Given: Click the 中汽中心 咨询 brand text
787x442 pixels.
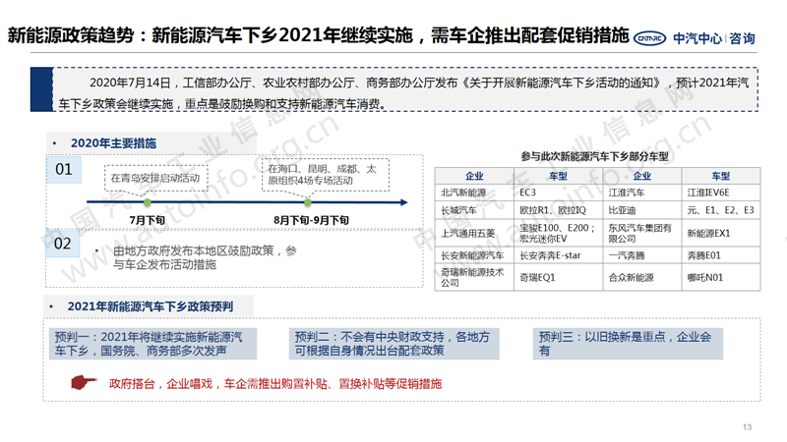Looking at the screenshot, I should click(x=714, y=38).
